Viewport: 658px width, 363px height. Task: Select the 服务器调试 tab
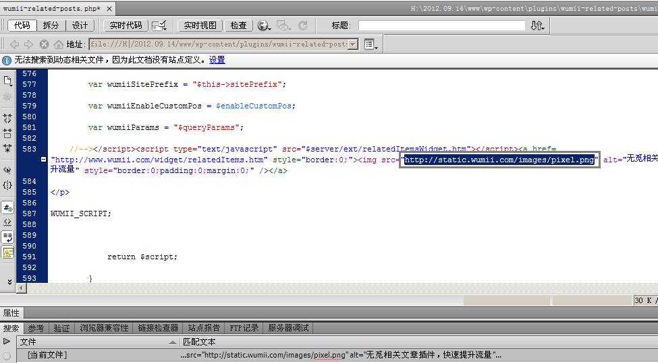[288, 328]
